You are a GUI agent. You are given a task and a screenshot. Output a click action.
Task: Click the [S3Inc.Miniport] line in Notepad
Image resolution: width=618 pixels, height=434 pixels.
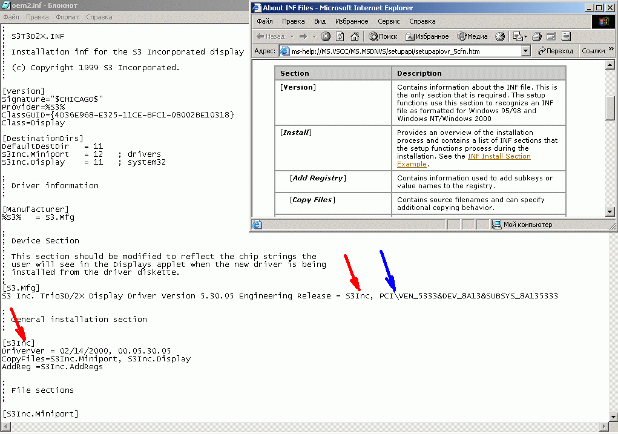click(40, 414)
